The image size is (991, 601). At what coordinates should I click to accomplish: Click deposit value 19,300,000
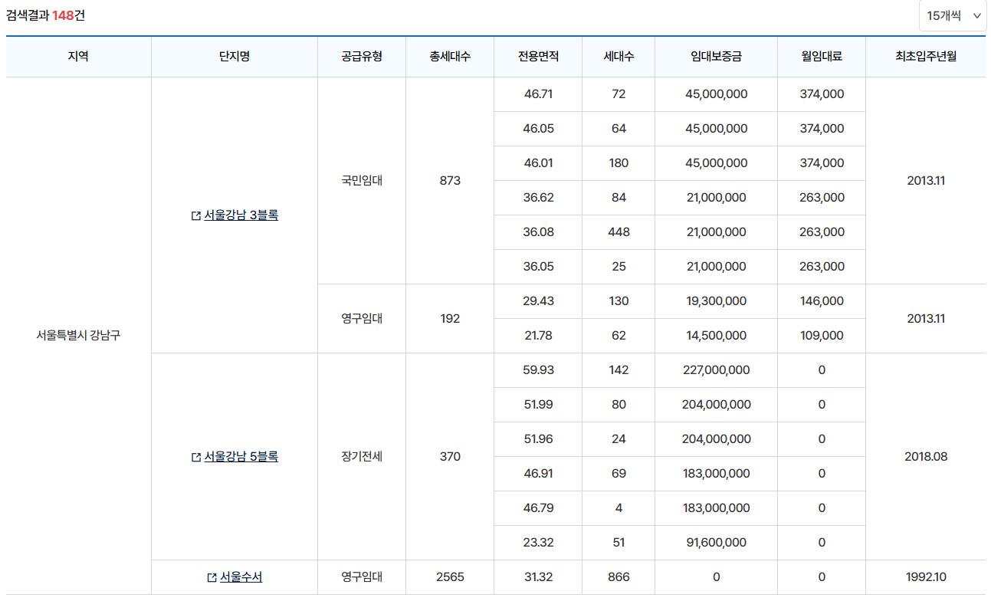point(716,301)
